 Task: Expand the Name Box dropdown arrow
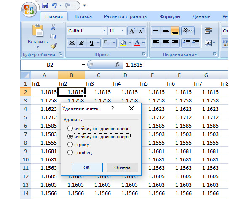83,65
